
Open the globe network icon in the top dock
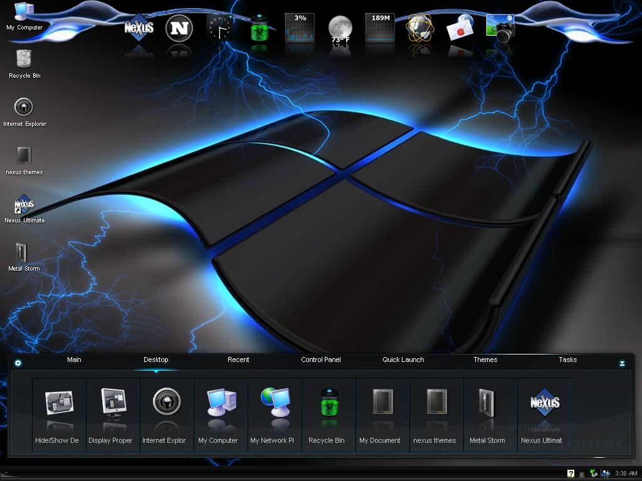point(419,28)
